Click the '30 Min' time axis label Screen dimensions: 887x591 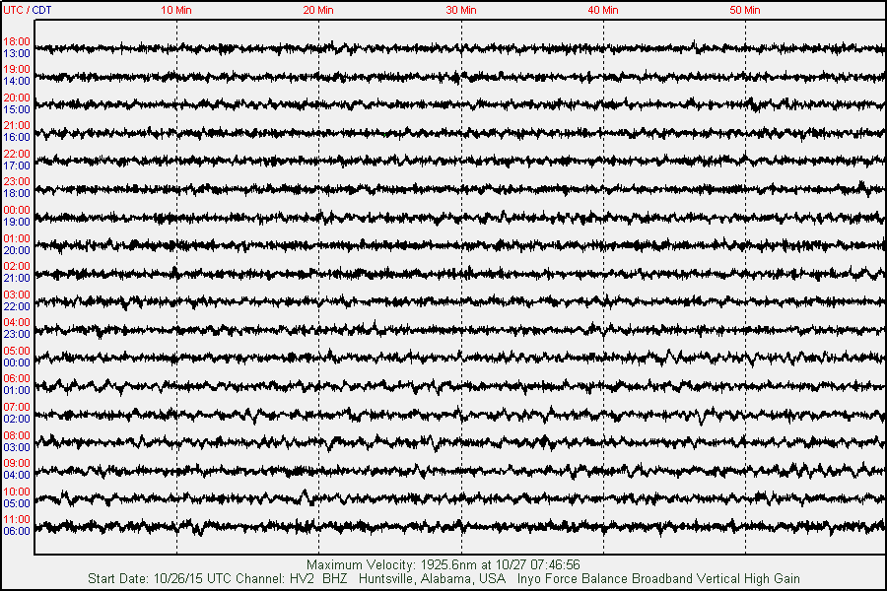click(461, 10)
